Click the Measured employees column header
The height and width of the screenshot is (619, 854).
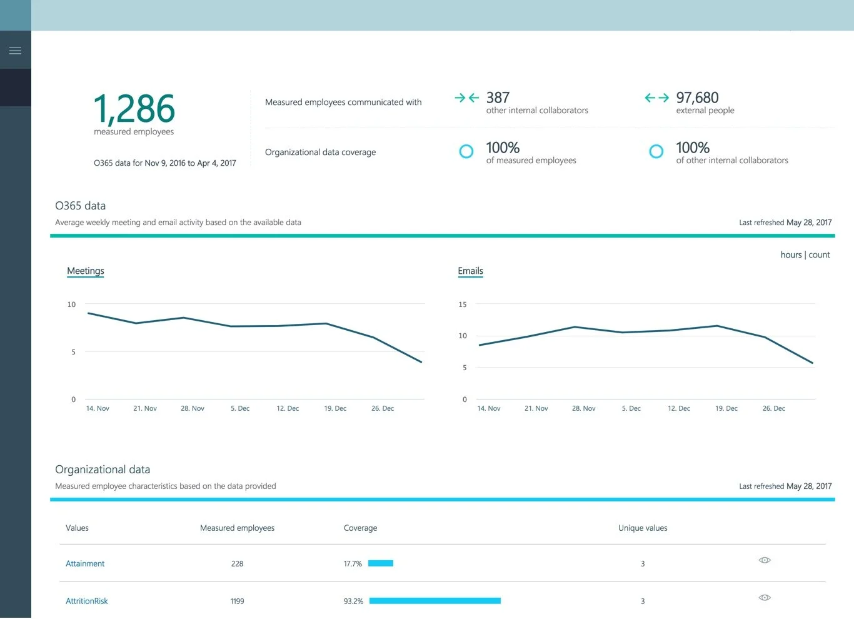237,528
